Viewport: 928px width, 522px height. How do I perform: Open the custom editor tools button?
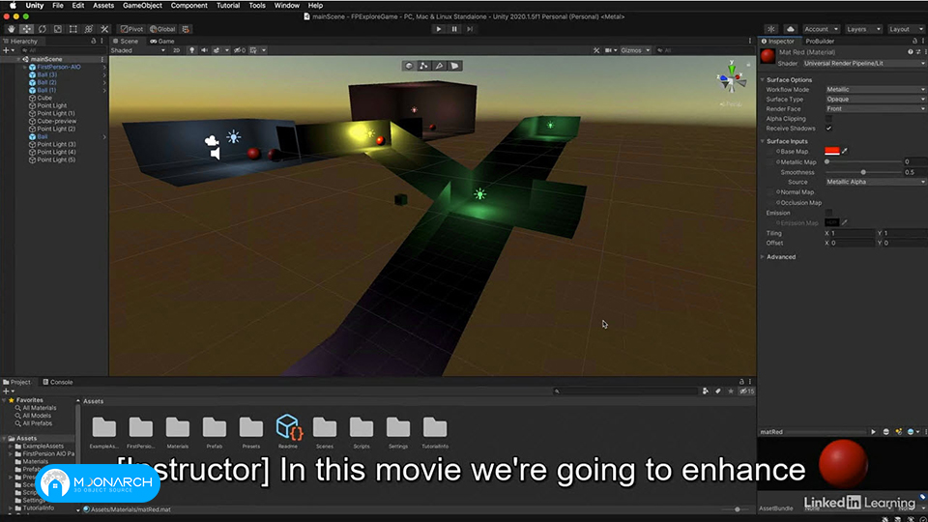104,29
